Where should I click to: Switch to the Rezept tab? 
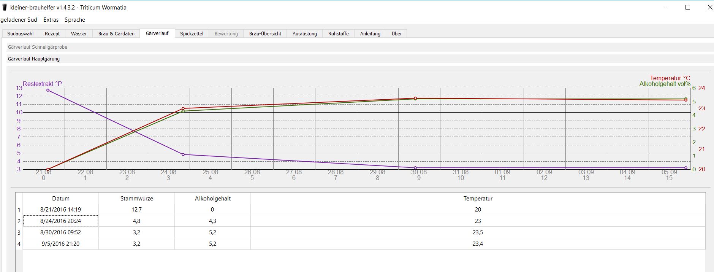pyautogui.click(x=52, y=33)
